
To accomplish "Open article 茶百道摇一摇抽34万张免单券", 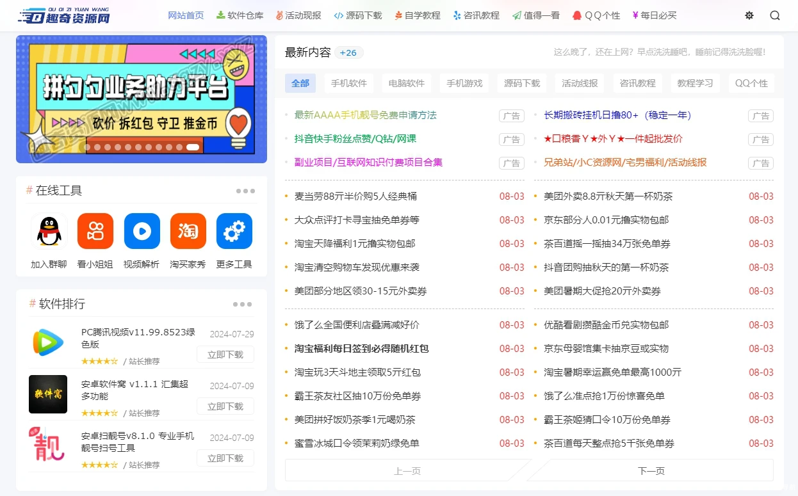I will coord(607,244).
